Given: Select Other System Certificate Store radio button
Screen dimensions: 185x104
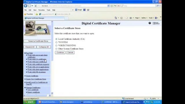Looking at the screenshot, I should pos(56,49).
